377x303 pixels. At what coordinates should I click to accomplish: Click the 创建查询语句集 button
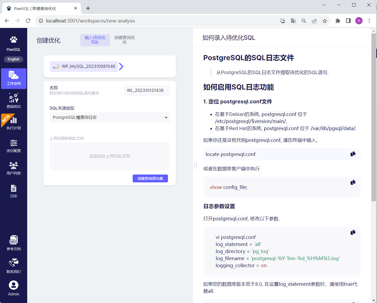(x=150, y=178)
